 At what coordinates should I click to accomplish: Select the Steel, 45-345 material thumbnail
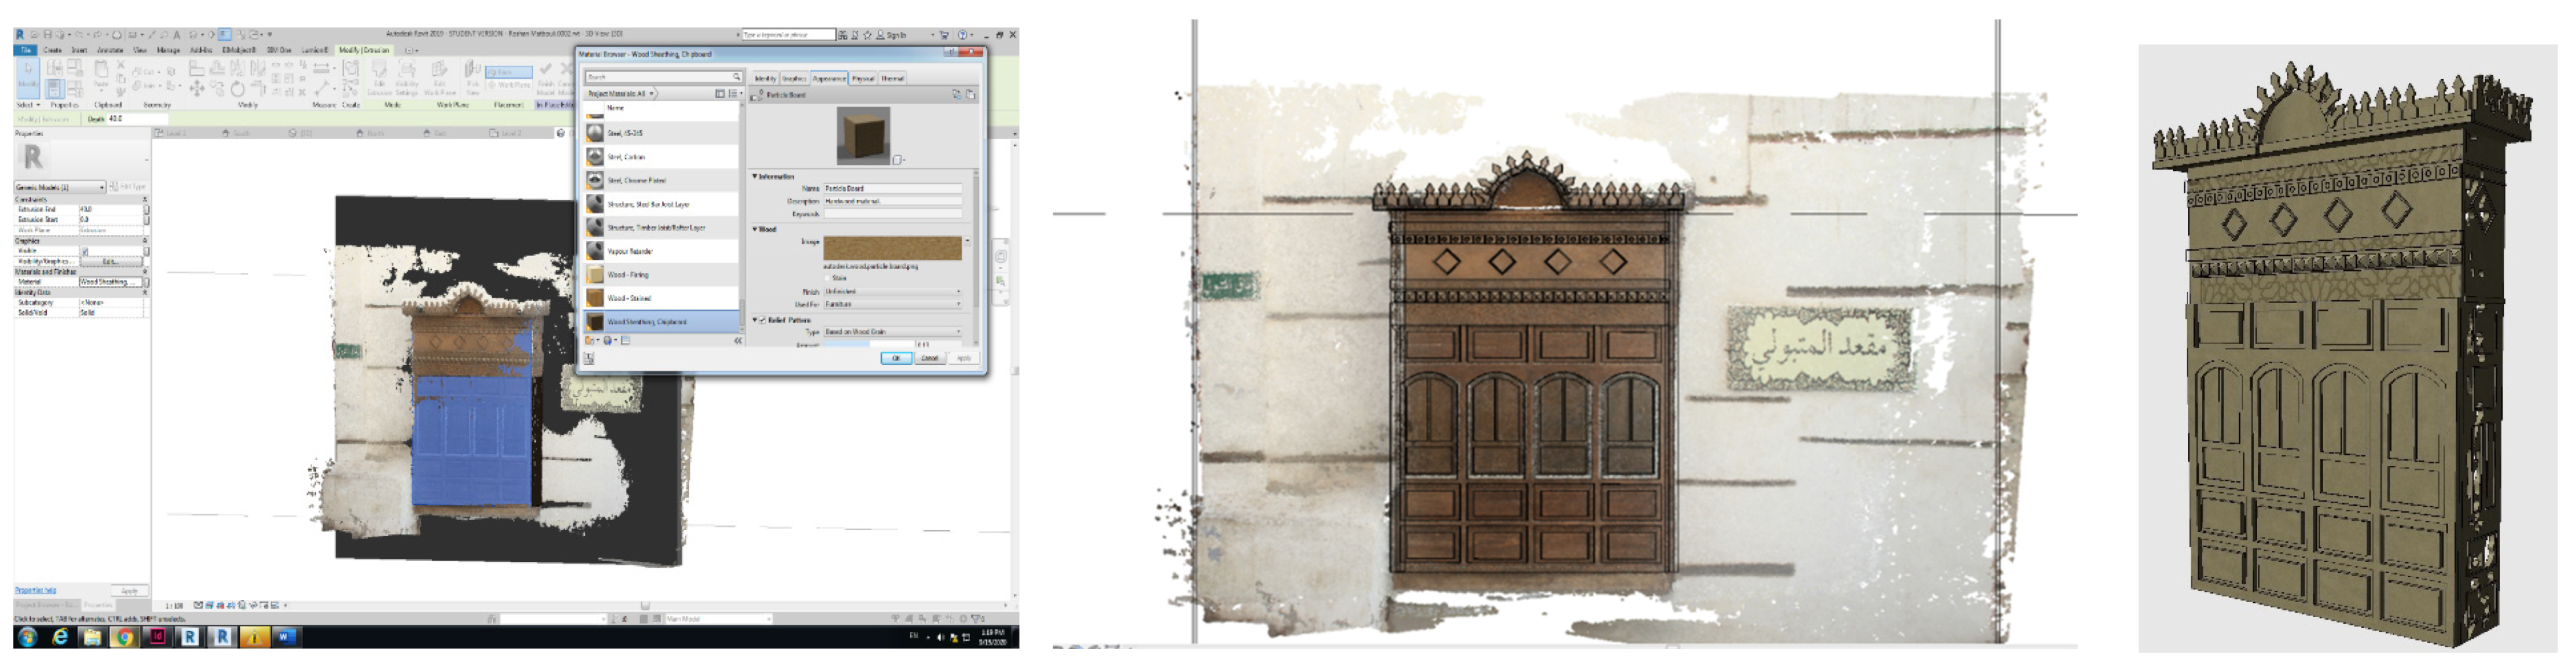(x=595, y=133)
